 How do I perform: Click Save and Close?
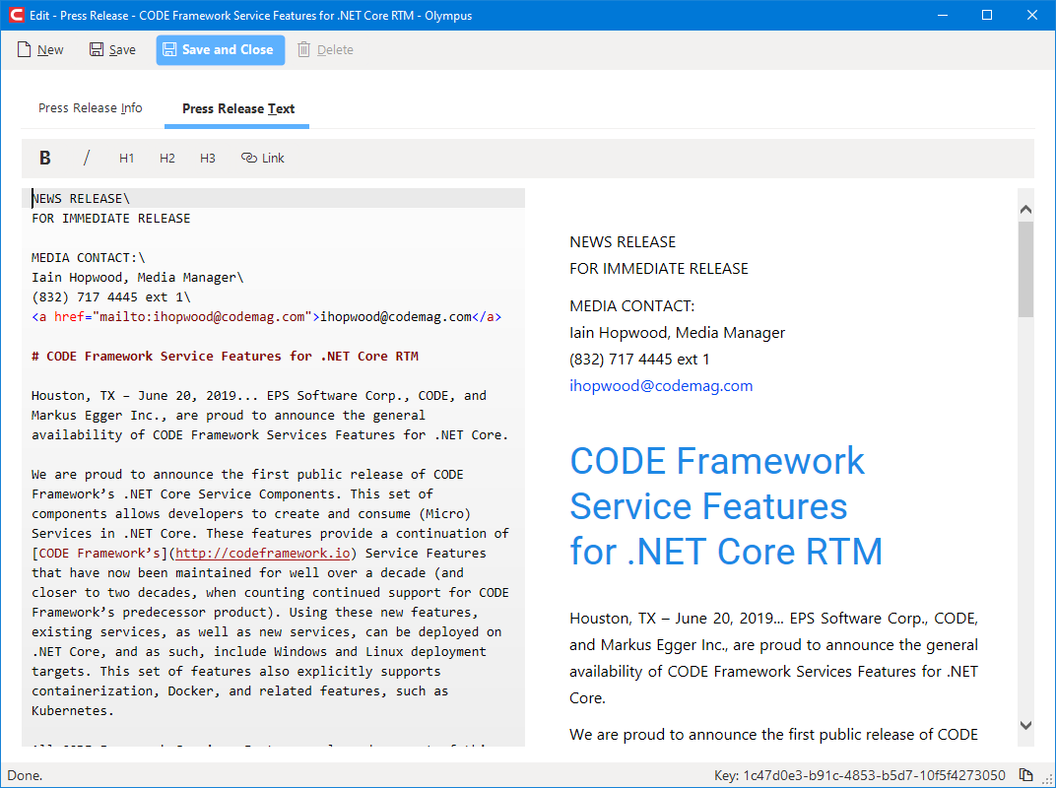(221, 50)
